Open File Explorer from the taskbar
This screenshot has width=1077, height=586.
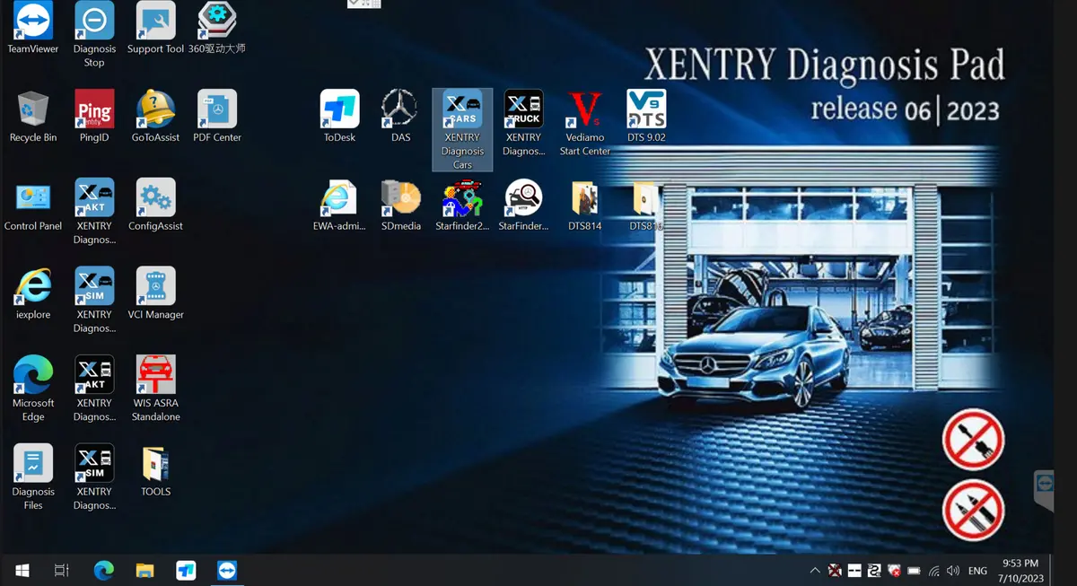click(x=144, y=570)
